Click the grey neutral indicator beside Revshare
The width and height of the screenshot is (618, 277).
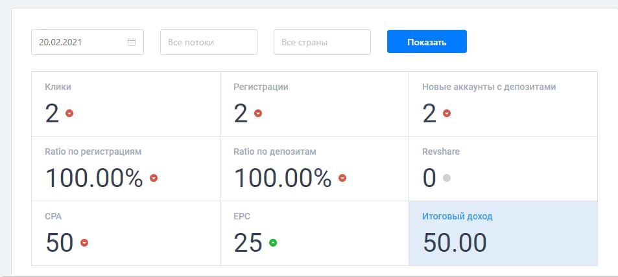click(x=447, y=178)
